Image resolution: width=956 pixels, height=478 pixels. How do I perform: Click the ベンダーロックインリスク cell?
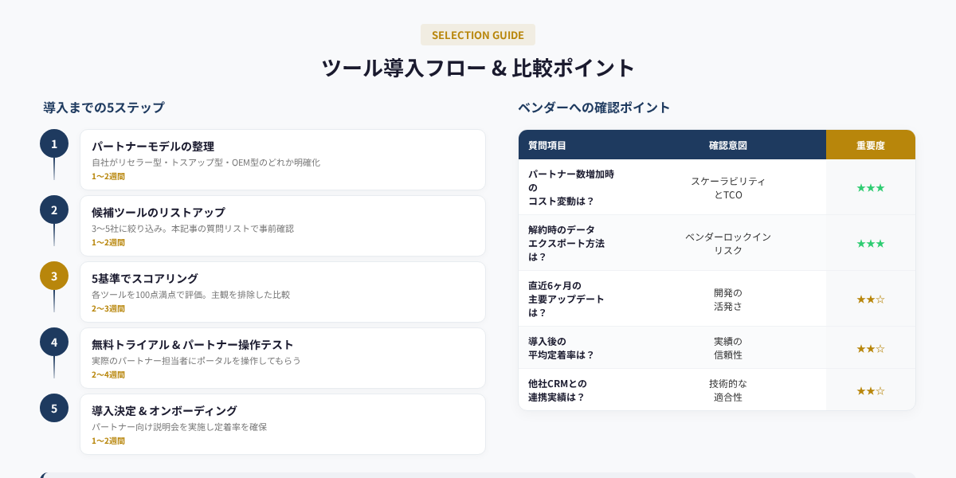727,243
